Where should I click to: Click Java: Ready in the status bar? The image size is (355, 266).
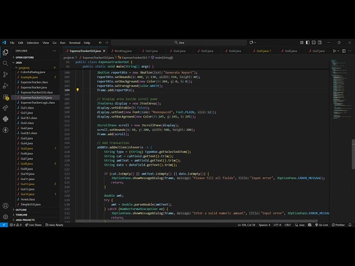tap(54, 225)
